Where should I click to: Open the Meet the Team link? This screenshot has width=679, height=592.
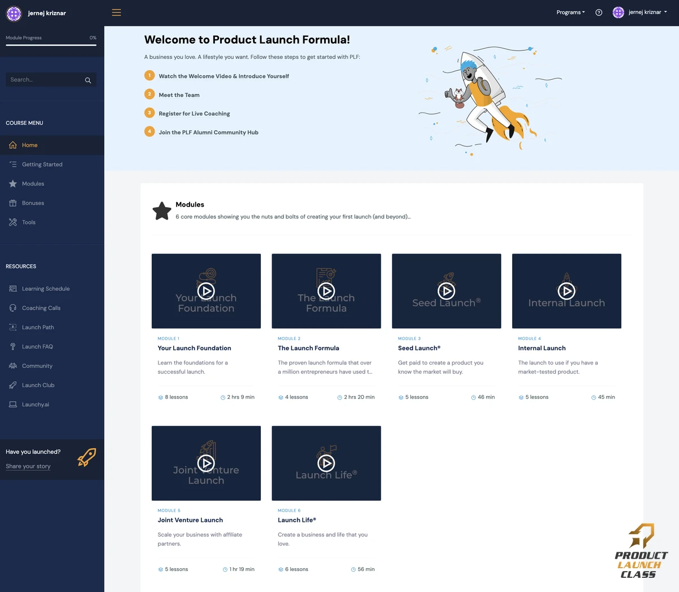point(179,95)
